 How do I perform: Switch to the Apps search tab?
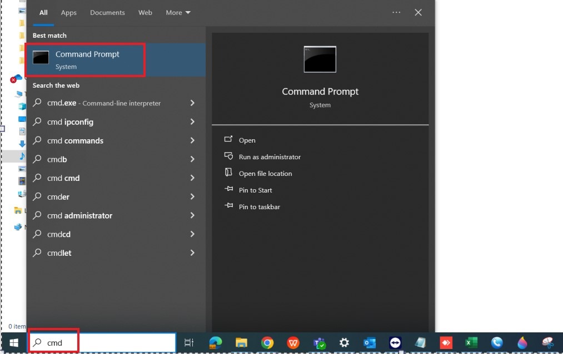tap(69, 13)
